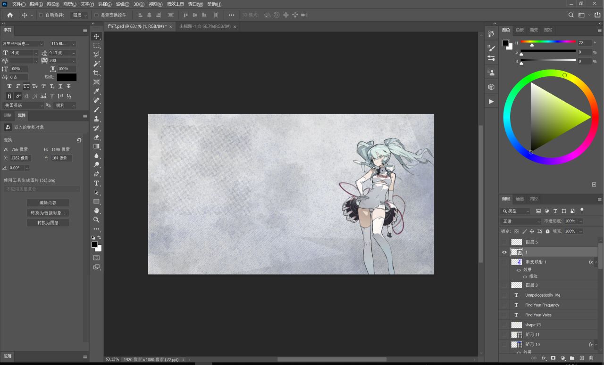This screenshot has height=365, width=604.
Task: Open the 滤镜(T) menu
Action: [x=123, y=4]
